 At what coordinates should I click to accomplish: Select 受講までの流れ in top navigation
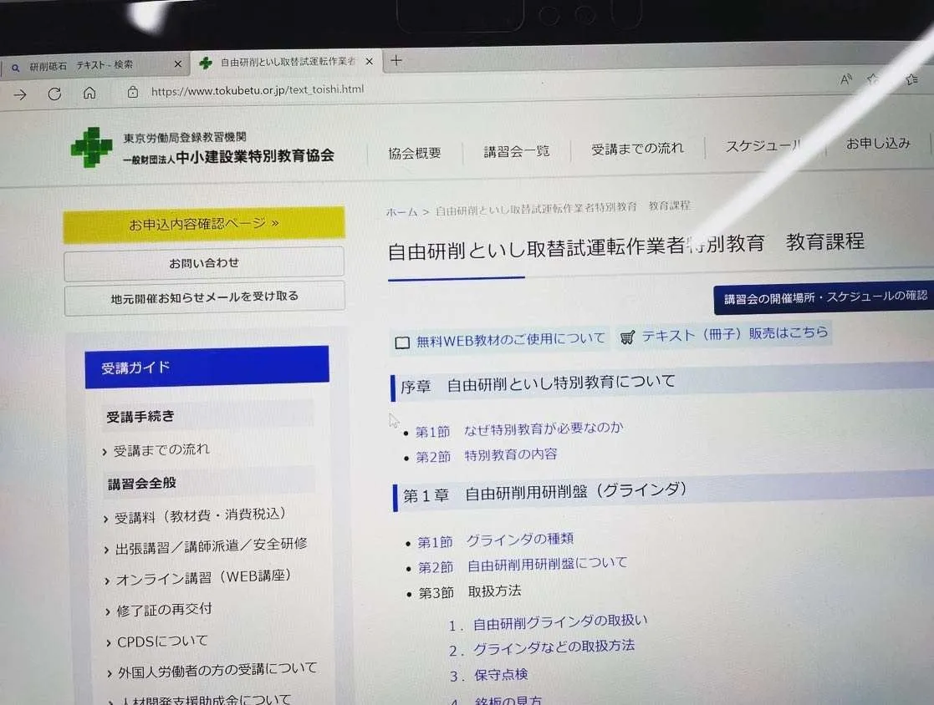pos(637,149)
